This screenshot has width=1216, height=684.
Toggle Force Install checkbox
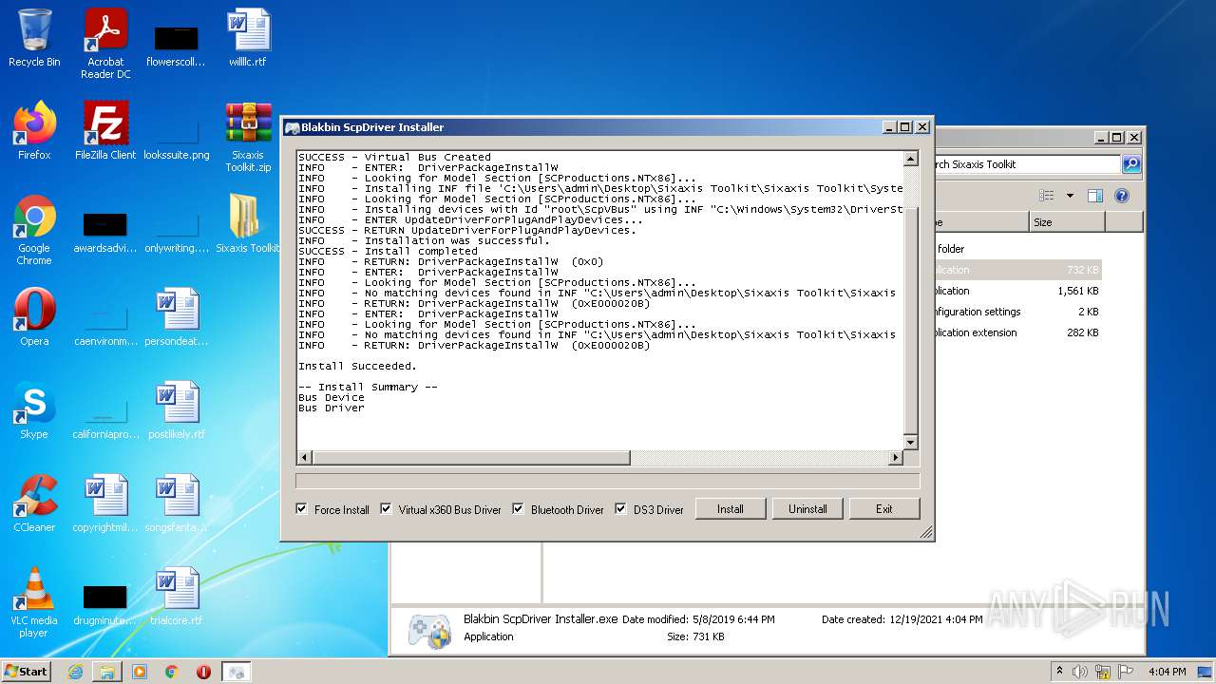click(x=302, y=508)
